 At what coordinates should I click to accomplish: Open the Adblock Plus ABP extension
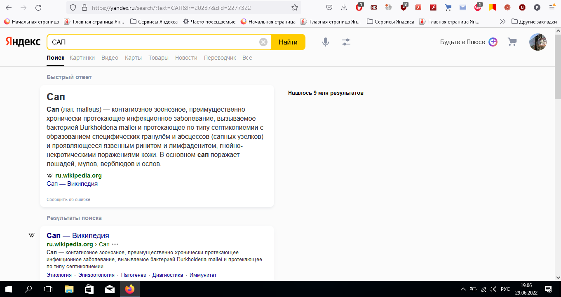pyautogui.click(x=478, y=7)
